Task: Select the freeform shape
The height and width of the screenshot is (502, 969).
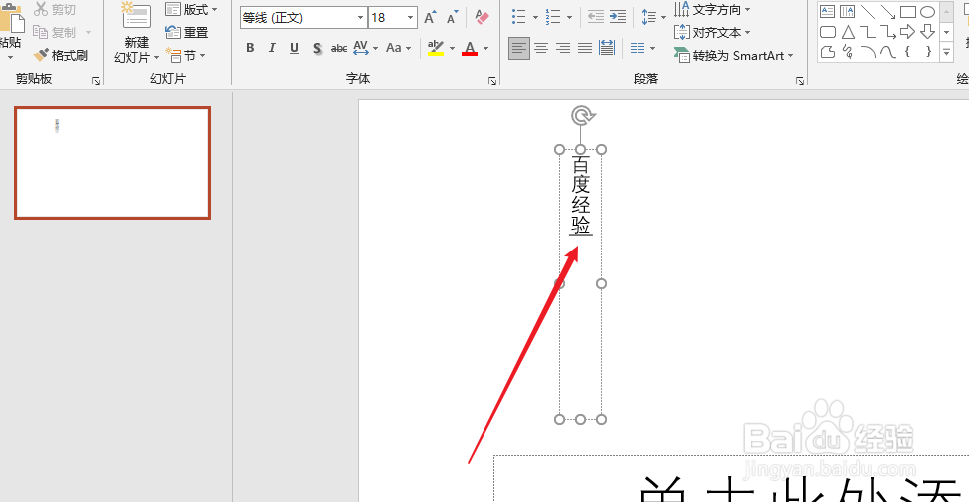Action: [x=828, y=52]
